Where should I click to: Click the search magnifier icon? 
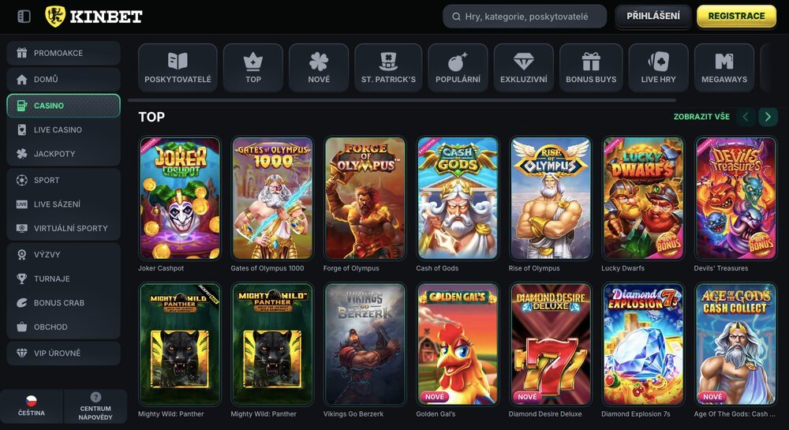[x=456, y=17]
